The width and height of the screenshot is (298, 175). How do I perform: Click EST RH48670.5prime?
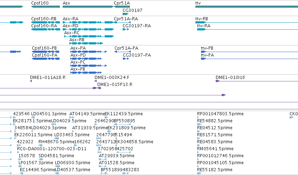coord(56,142)
